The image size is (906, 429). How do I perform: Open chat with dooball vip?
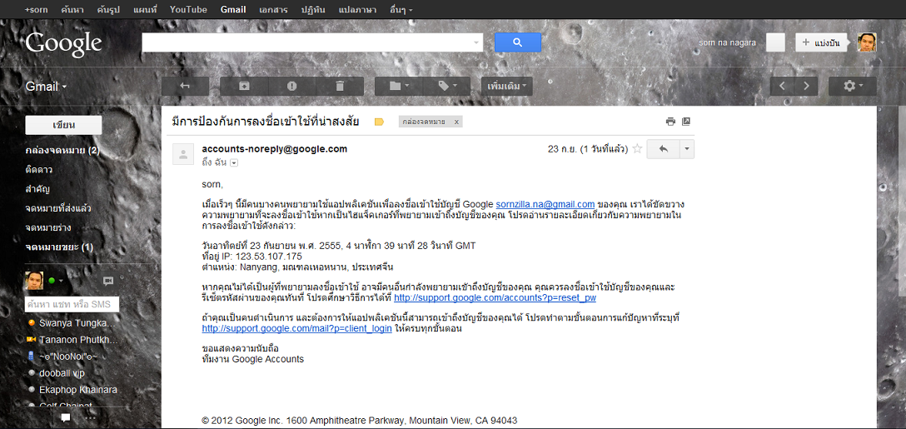[62, 373]
